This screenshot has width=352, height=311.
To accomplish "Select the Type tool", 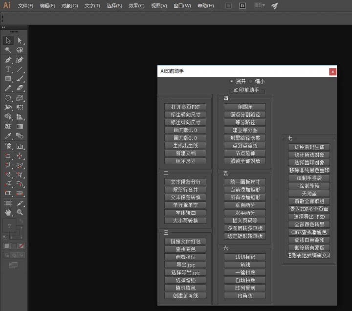I will click(8, 69).
